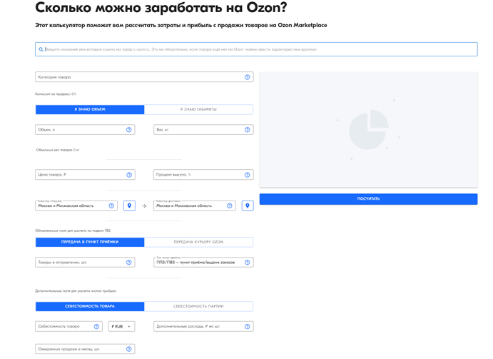Image resolution: width=493 pixels, height=359 pixels.
Task: Open help for Дополнительные расходы field
Action: (x=247, y=327)
